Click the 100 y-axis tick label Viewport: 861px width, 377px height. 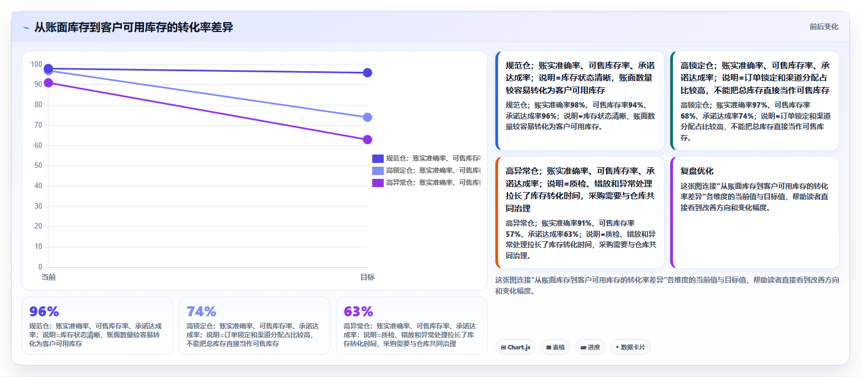coord(36,65)
